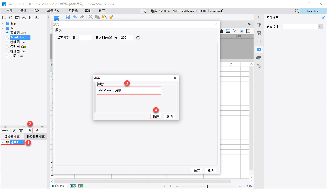Click the 当前预览行数 input field
This screenshot has width=327, height=189.
85,38
